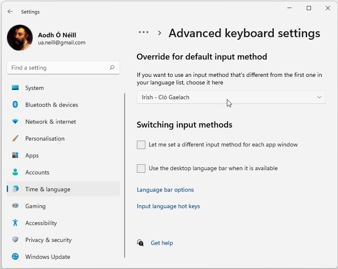The image size is (338, 269).
Task: Click the Get help link
Action: pos(162,243)
